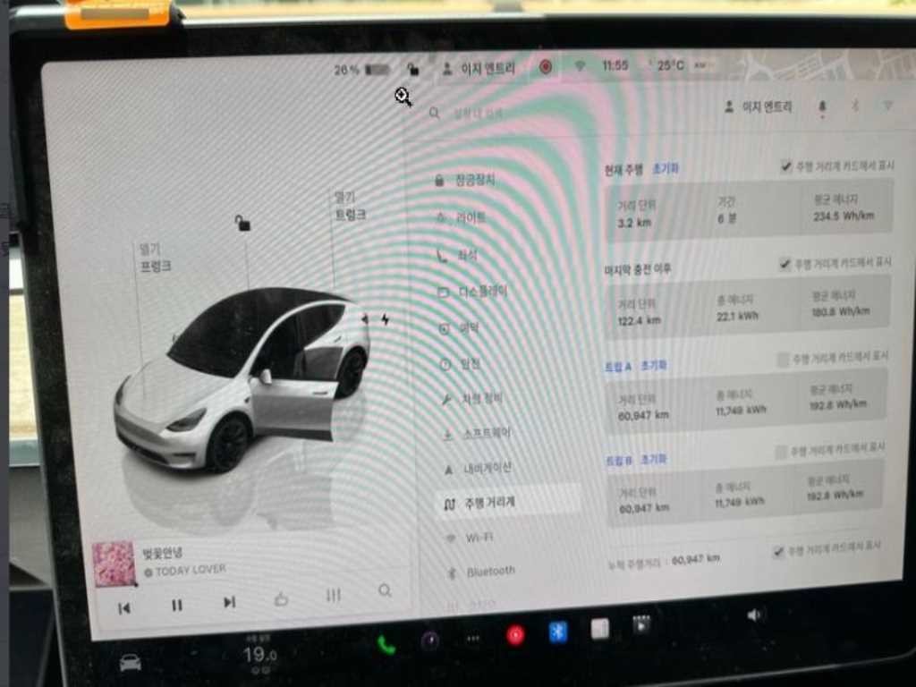Viewport: 916px width, 687px height.
Task: Open the red music app in dock
Action: coord(515,635)
